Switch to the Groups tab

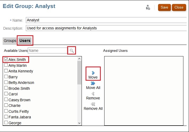click(10, 41)
